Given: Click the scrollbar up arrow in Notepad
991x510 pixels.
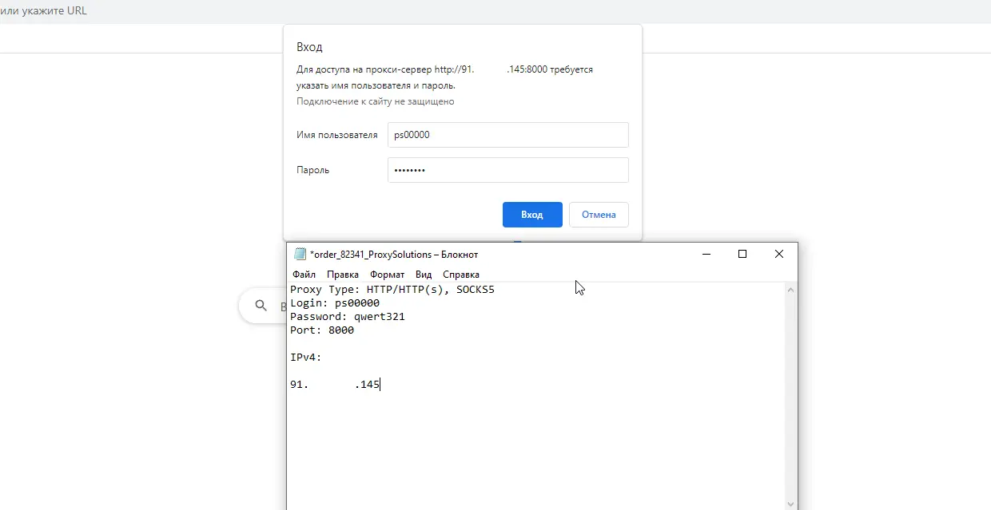Looking at the screenshot, I should point(790,289).
